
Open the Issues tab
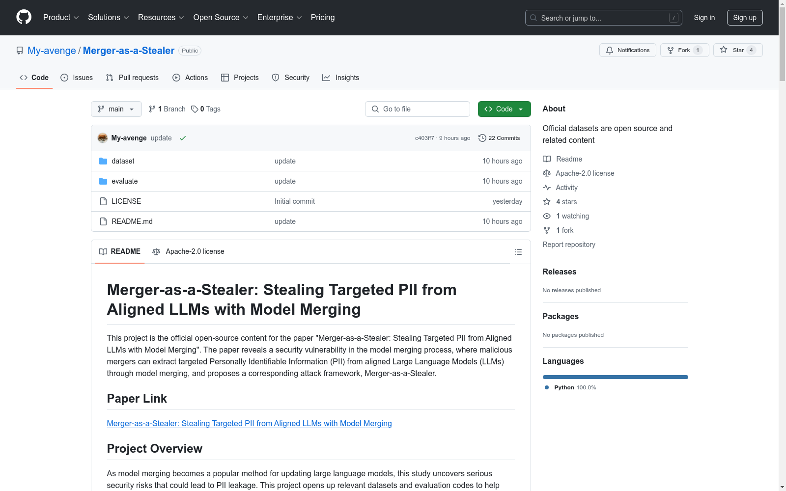pos(77,78)
